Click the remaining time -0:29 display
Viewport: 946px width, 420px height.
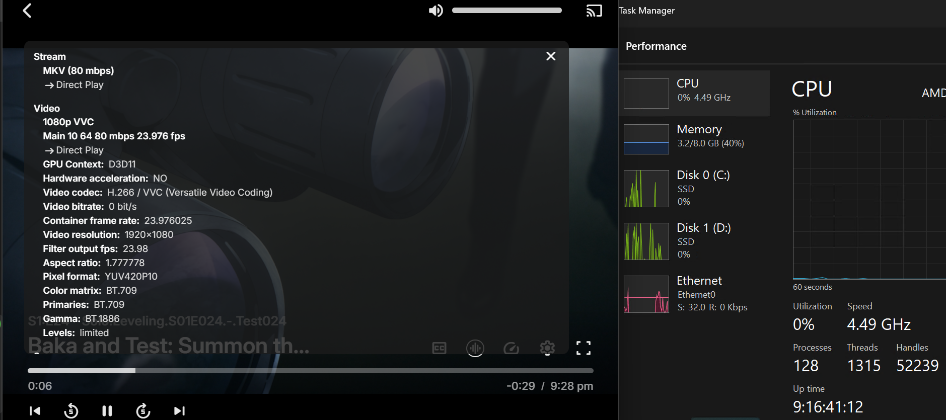tap(521, 386)
